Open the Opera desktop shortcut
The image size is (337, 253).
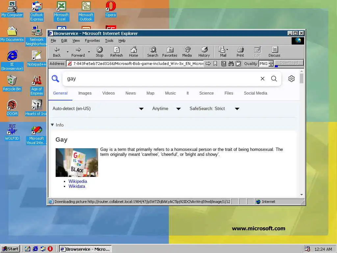click(111, 9)
